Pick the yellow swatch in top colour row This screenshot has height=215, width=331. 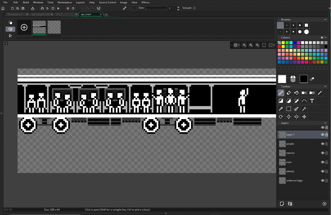point(283,43)
